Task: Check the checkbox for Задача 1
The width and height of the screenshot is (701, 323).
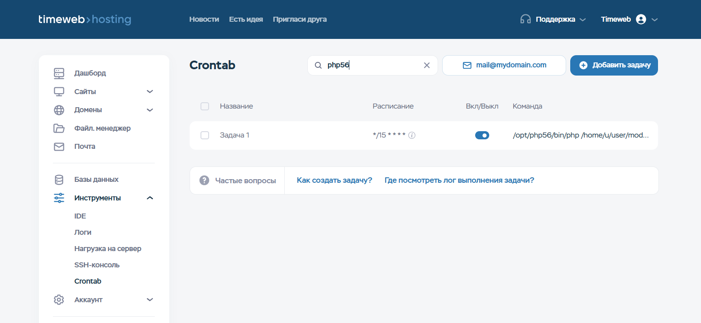Action: 205,135
